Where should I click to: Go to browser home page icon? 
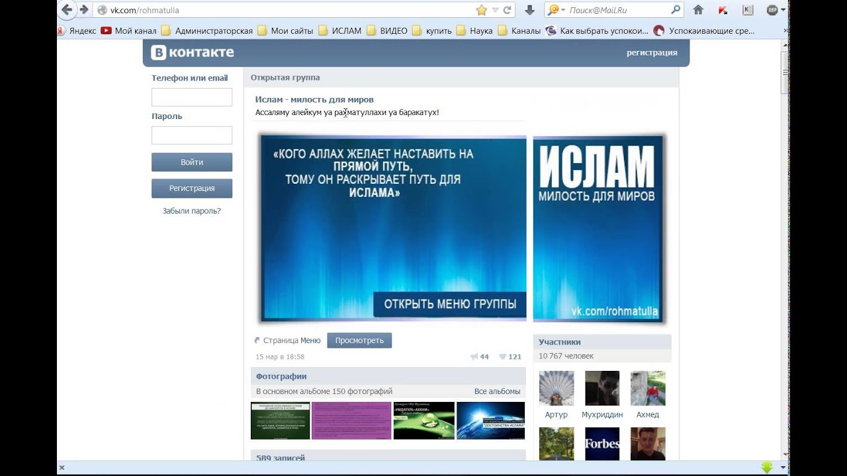(697, 10)
